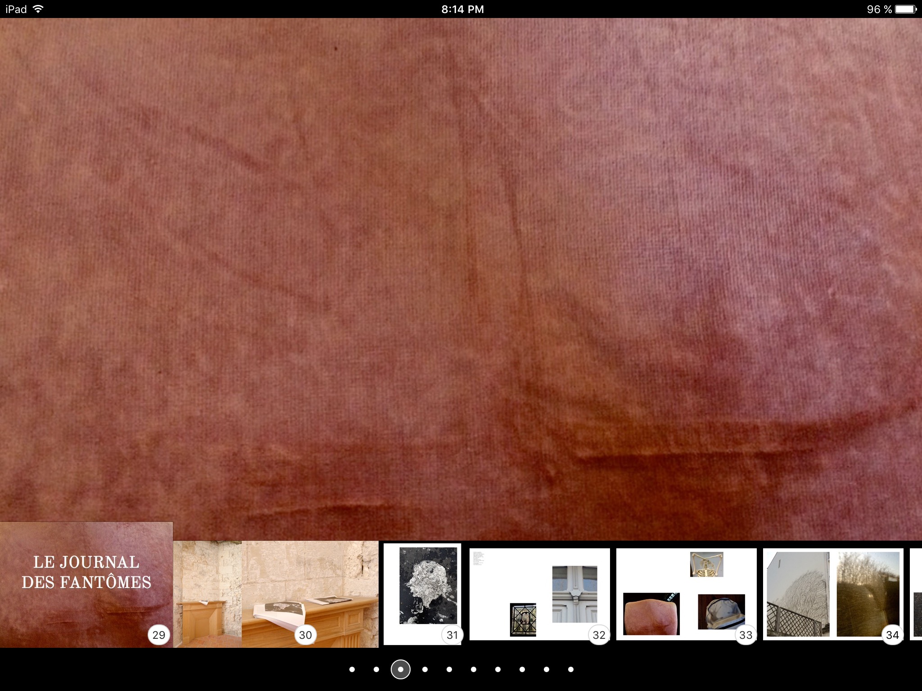
Task: Jump to page 34 fence and hedge thumbnail
Action: click(x=833, y=594)
